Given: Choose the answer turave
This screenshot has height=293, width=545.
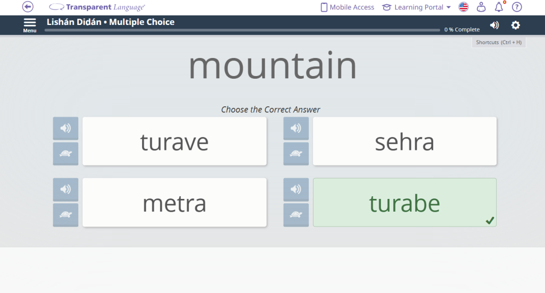Looking at the screenshot, I should point(175,141).
